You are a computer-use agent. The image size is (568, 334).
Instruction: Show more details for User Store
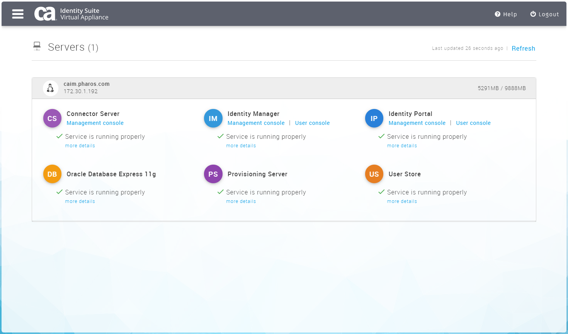pyautogui.click(x=402, y=201)
